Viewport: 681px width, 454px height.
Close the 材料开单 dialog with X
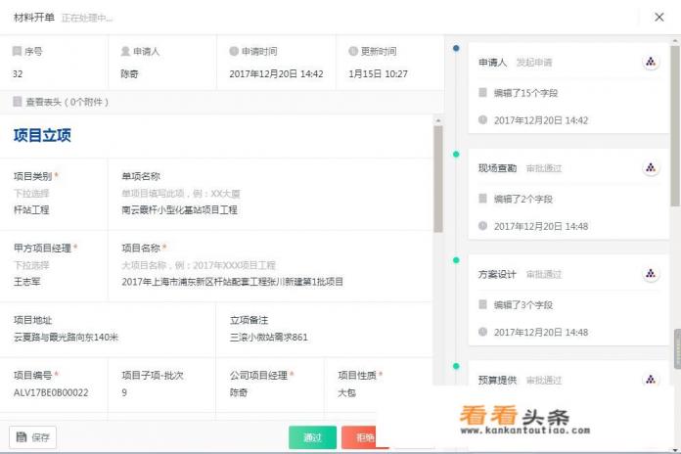click(x=658, y=17)
